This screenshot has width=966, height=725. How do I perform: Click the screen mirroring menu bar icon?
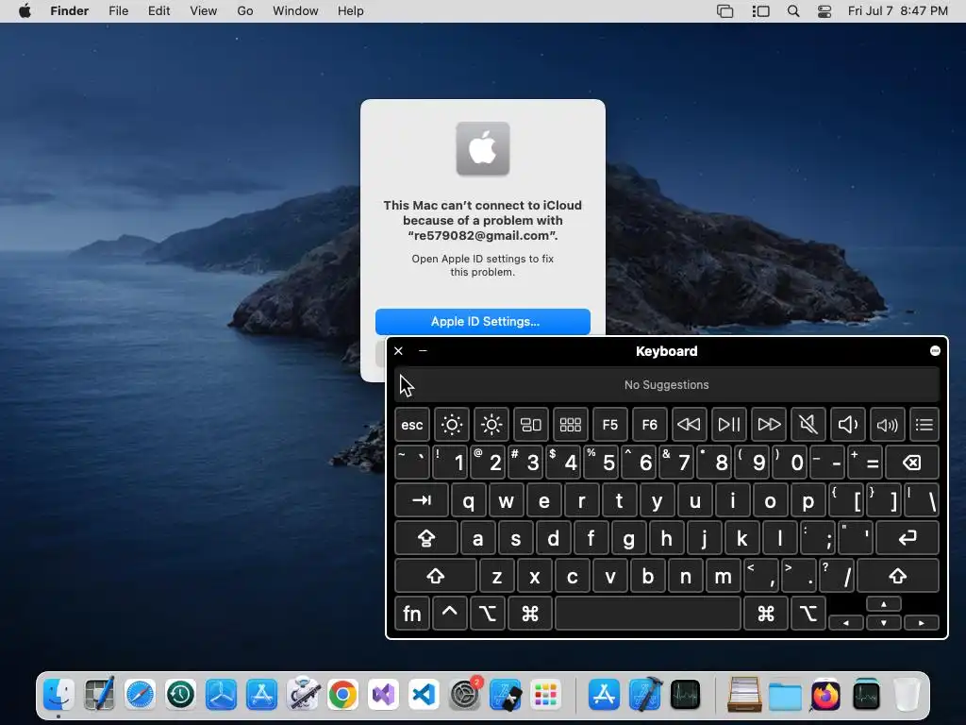point(725,11)
